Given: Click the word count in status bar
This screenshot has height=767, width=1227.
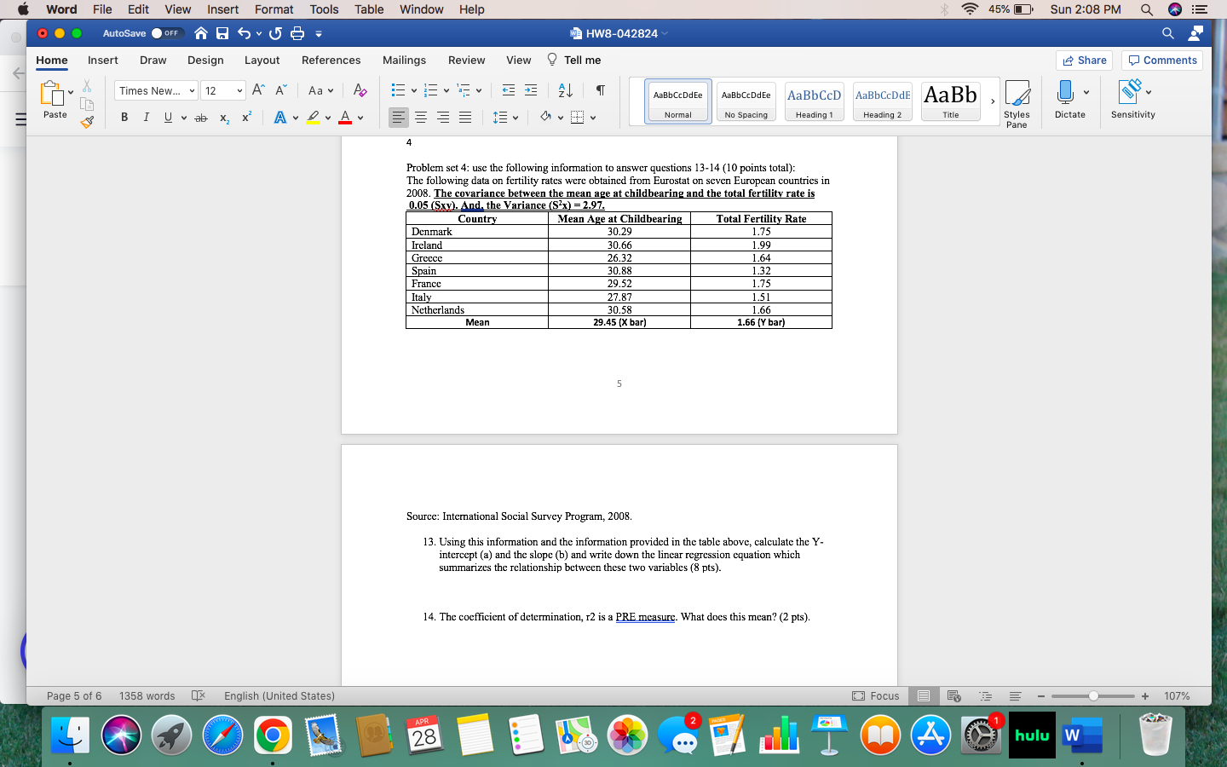Looking at the screenshot, I should (147, 695).
